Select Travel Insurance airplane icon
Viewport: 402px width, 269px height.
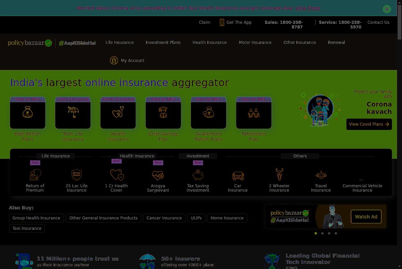[321, 175]
